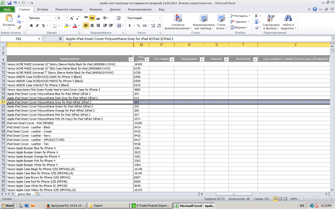Click the Undo arrow in quick access toolbar
Image resolution: width=335 pixels, height=209 pixels.
(x=15, y=3)
